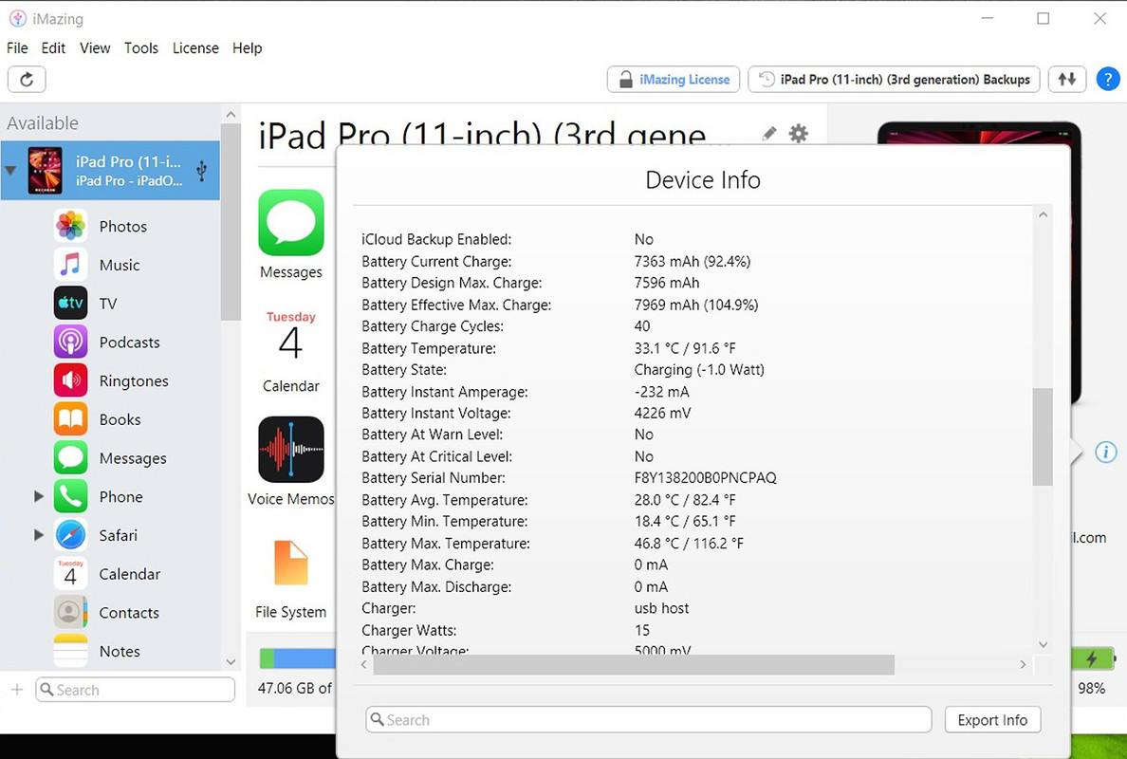The height and width of the screenshot is (759, 1127).
Task: Click Battery Charge Cycles value 40
Action: pyautogui.click(x=642, y=326)
